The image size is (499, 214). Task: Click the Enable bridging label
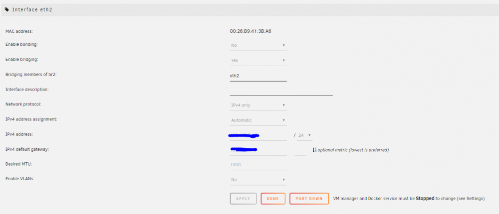click(22, 59)
